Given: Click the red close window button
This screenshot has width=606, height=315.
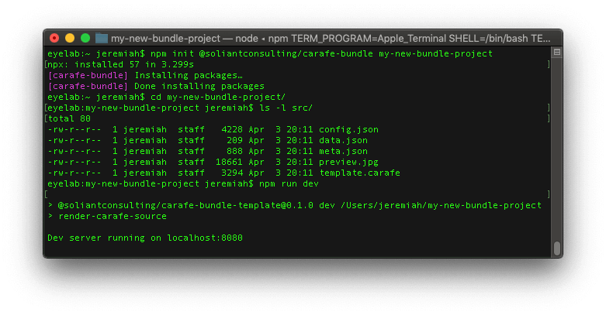Looking at the screenshot, I should click(54, 38).
